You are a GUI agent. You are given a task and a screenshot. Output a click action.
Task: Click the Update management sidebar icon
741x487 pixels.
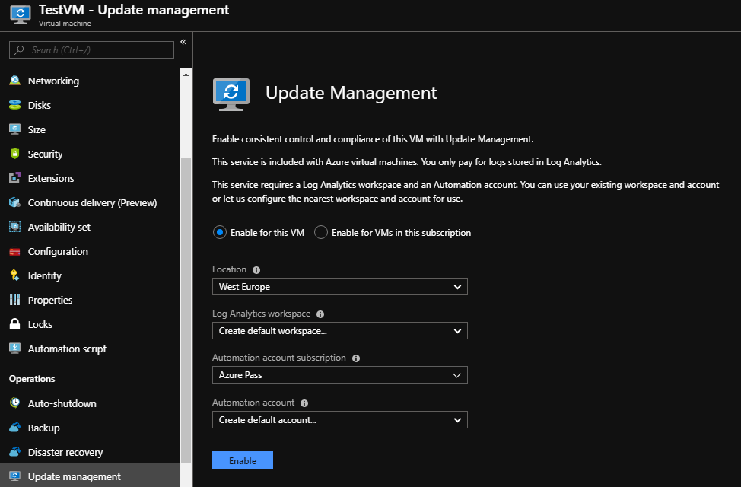click(14, 476)
